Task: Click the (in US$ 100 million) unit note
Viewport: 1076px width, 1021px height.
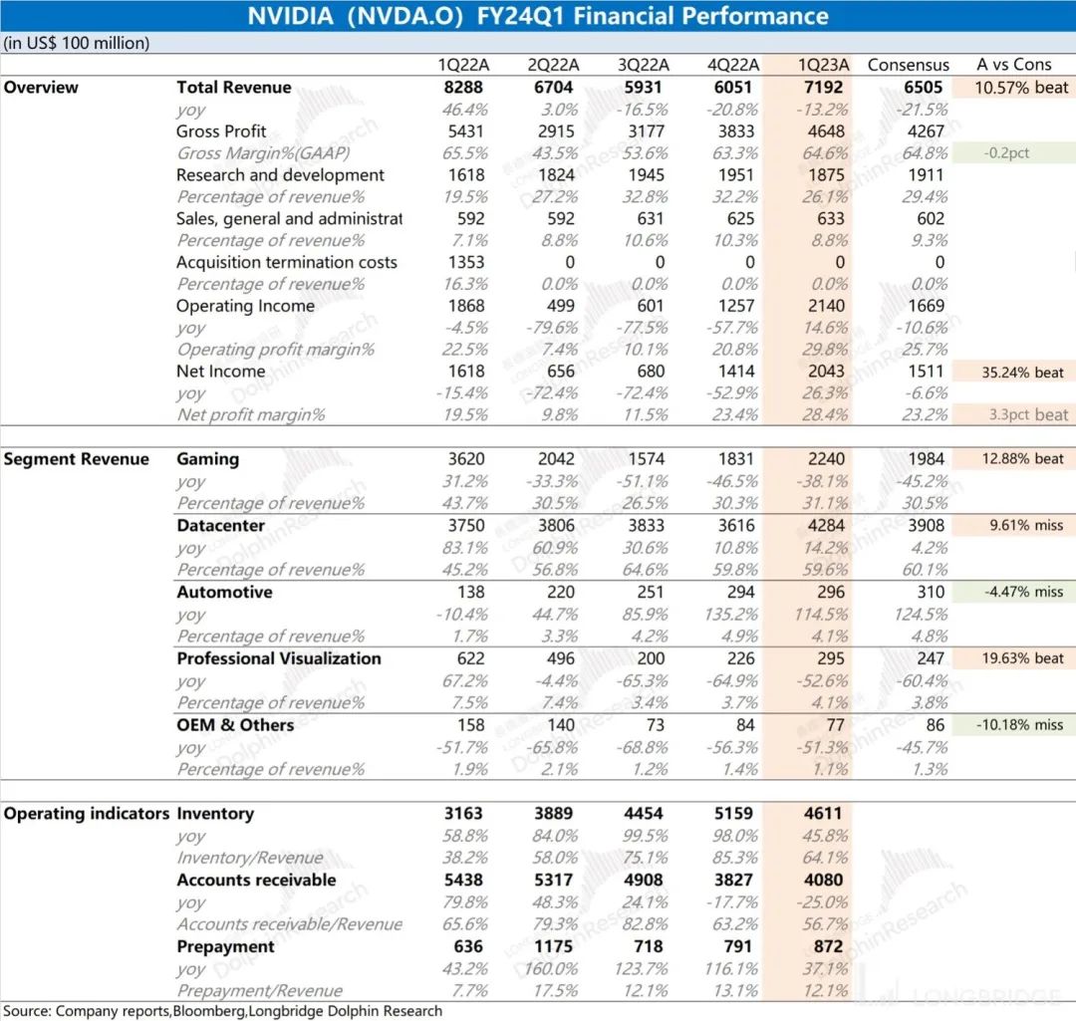Action: pyautogui.click(x=76, y=43)
